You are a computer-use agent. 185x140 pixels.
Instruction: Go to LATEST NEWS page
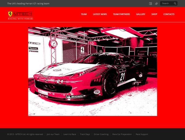[100, 14]
